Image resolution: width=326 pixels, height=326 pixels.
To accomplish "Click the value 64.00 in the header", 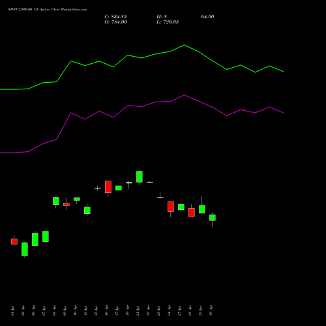I will click(207, 17).
